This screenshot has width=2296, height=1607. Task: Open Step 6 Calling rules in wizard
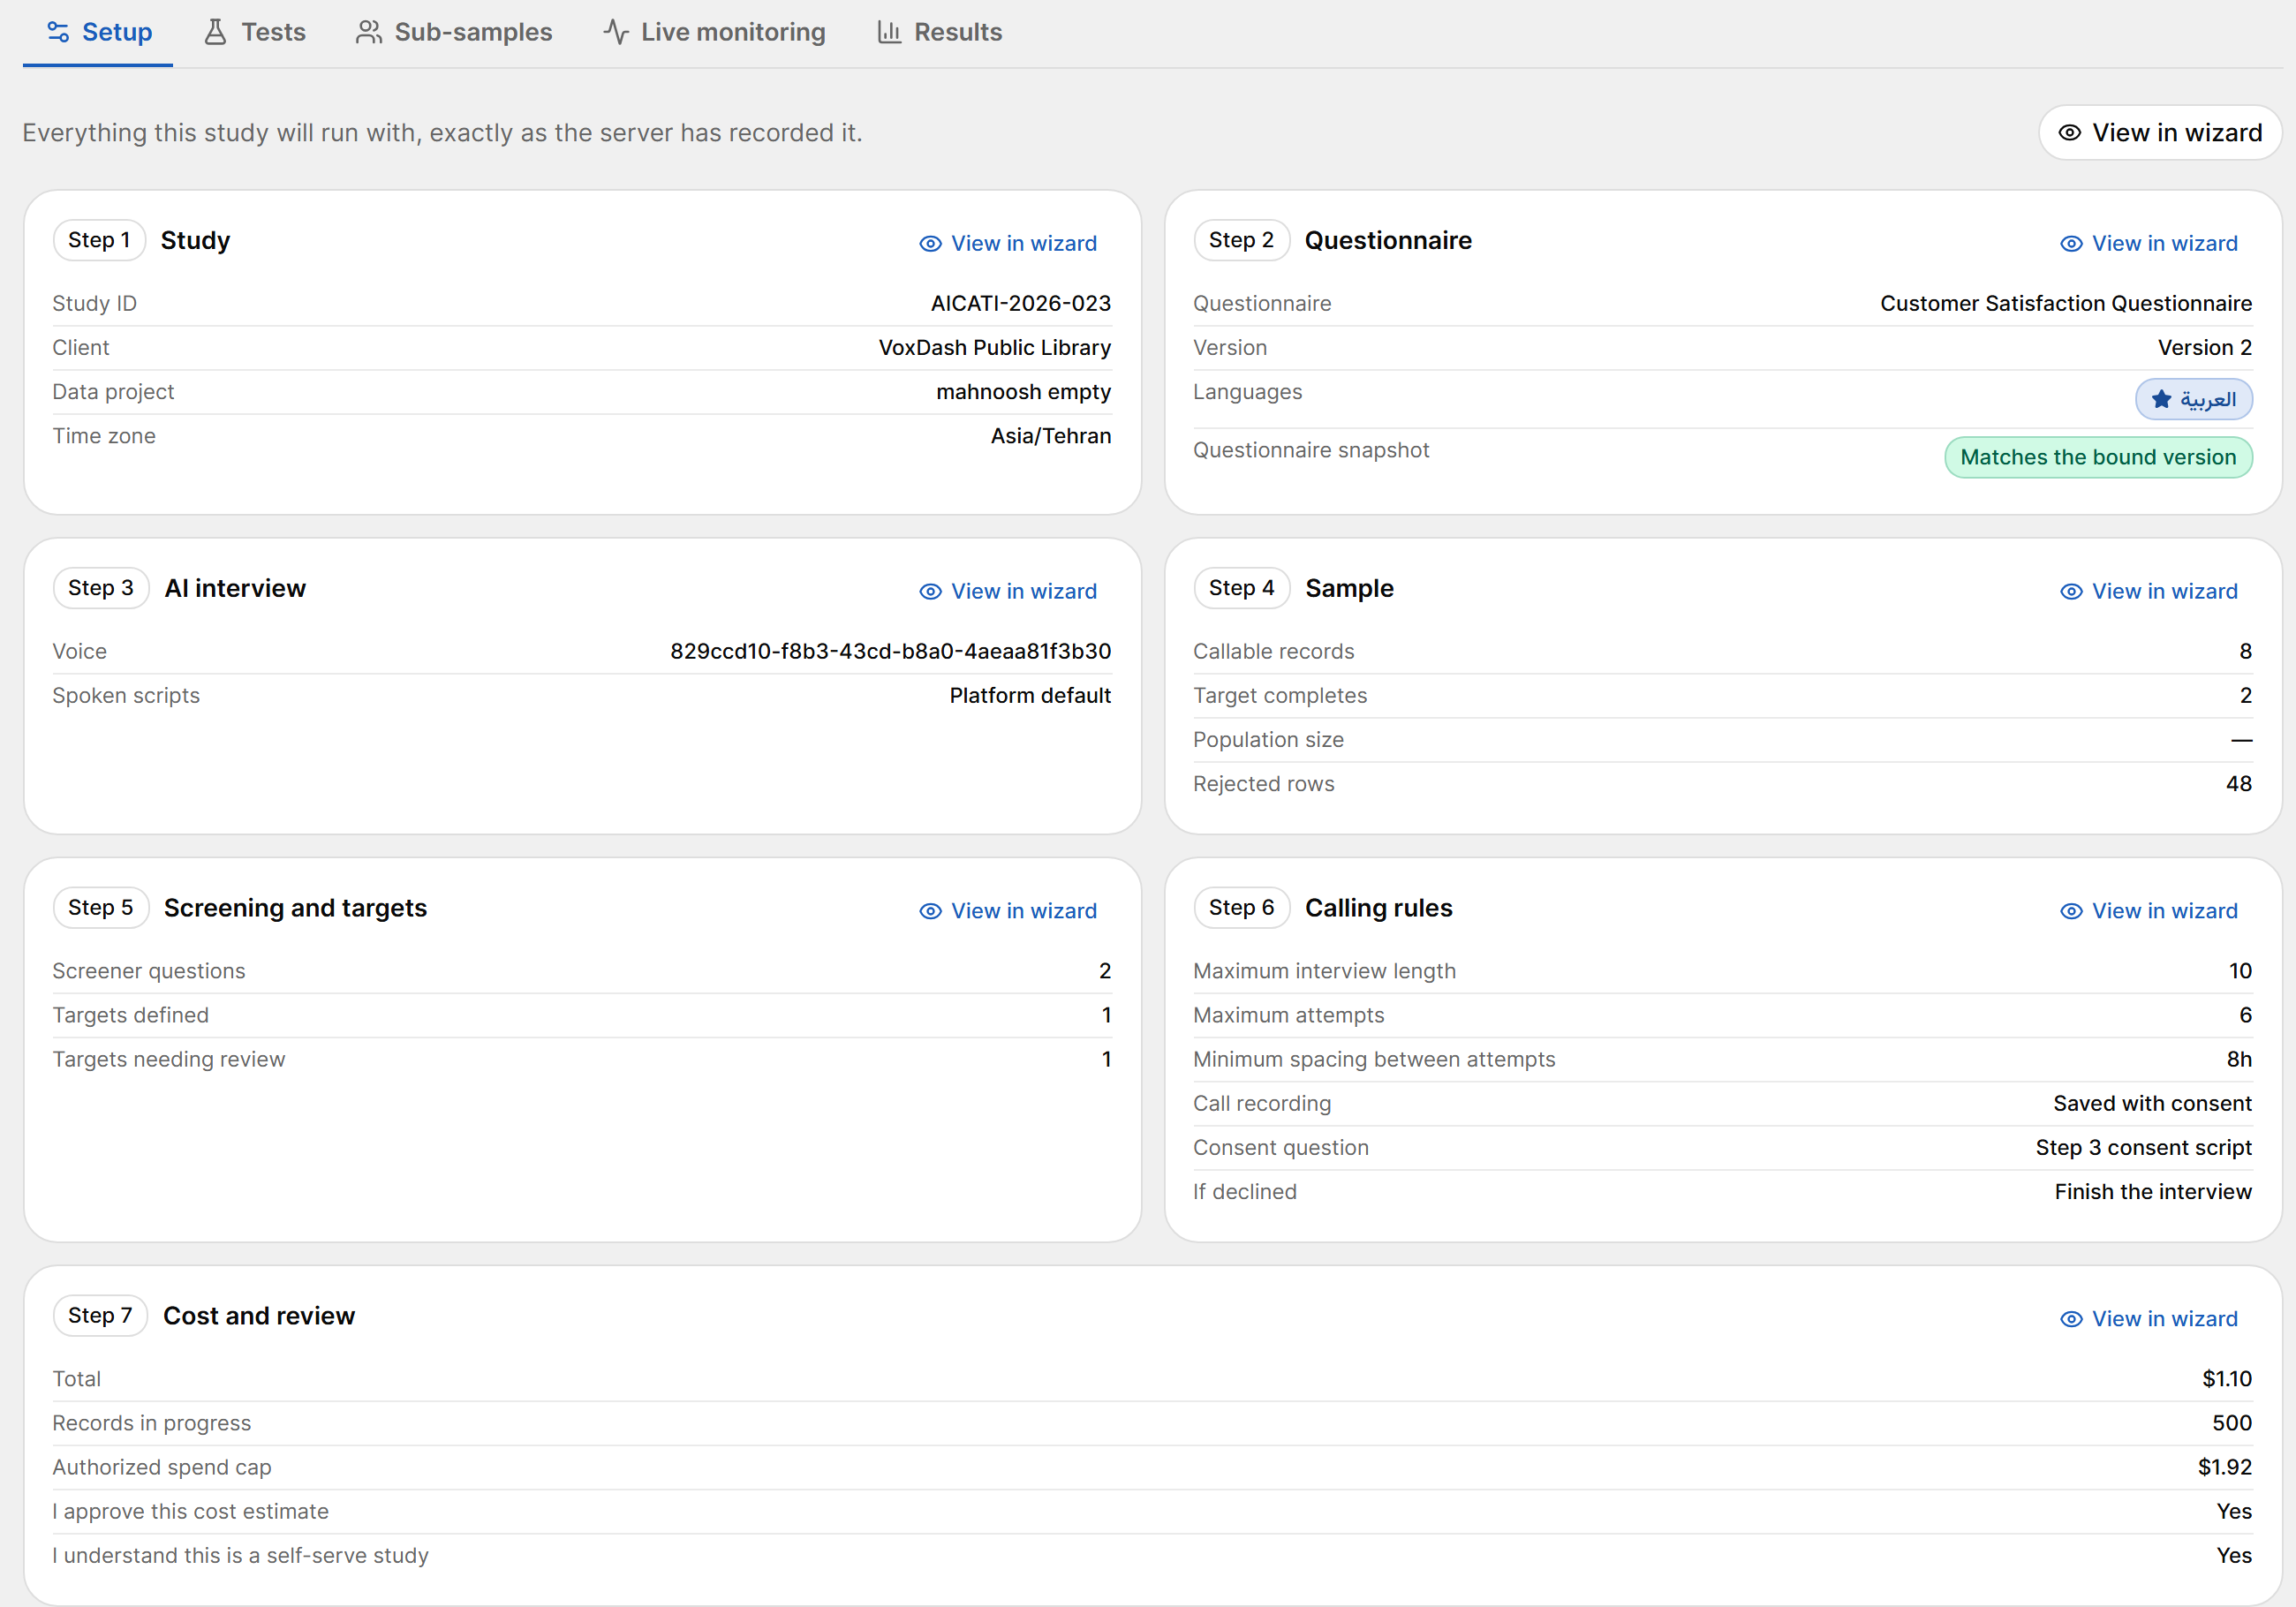pyautogui.click(x=2149, y=911)
